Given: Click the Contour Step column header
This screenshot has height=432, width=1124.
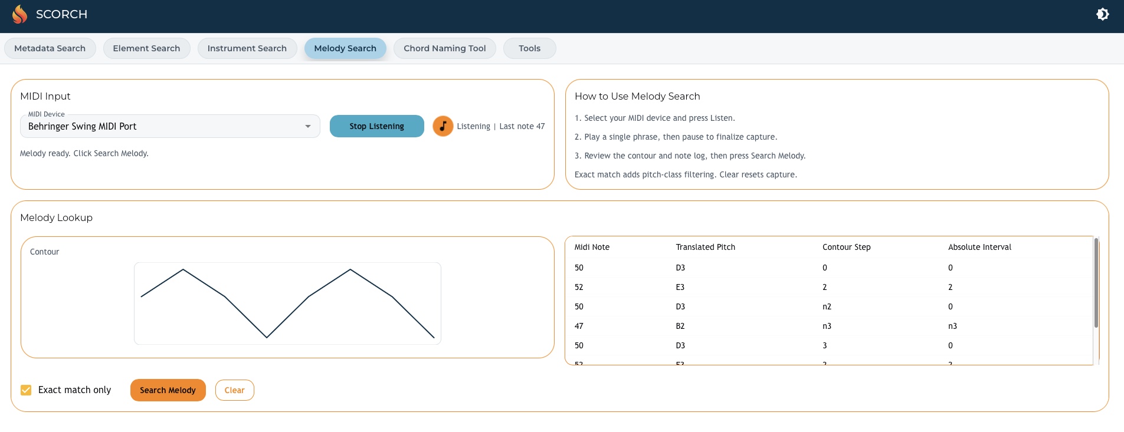Looking at the screenshot, I should coord(846,247).
